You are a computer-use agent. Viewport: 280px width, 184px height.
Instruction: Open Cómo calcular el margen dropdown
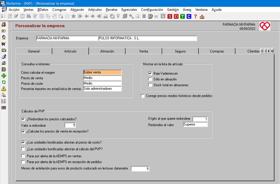pyautogui.click(x=102, y=72)
